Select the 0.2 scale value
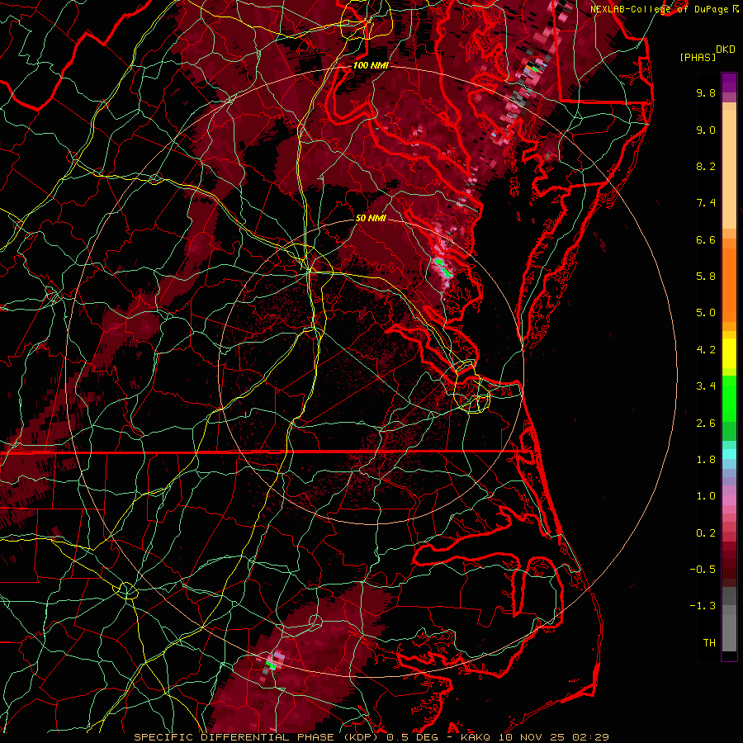The image size is (743, 743). pos(706,533)
